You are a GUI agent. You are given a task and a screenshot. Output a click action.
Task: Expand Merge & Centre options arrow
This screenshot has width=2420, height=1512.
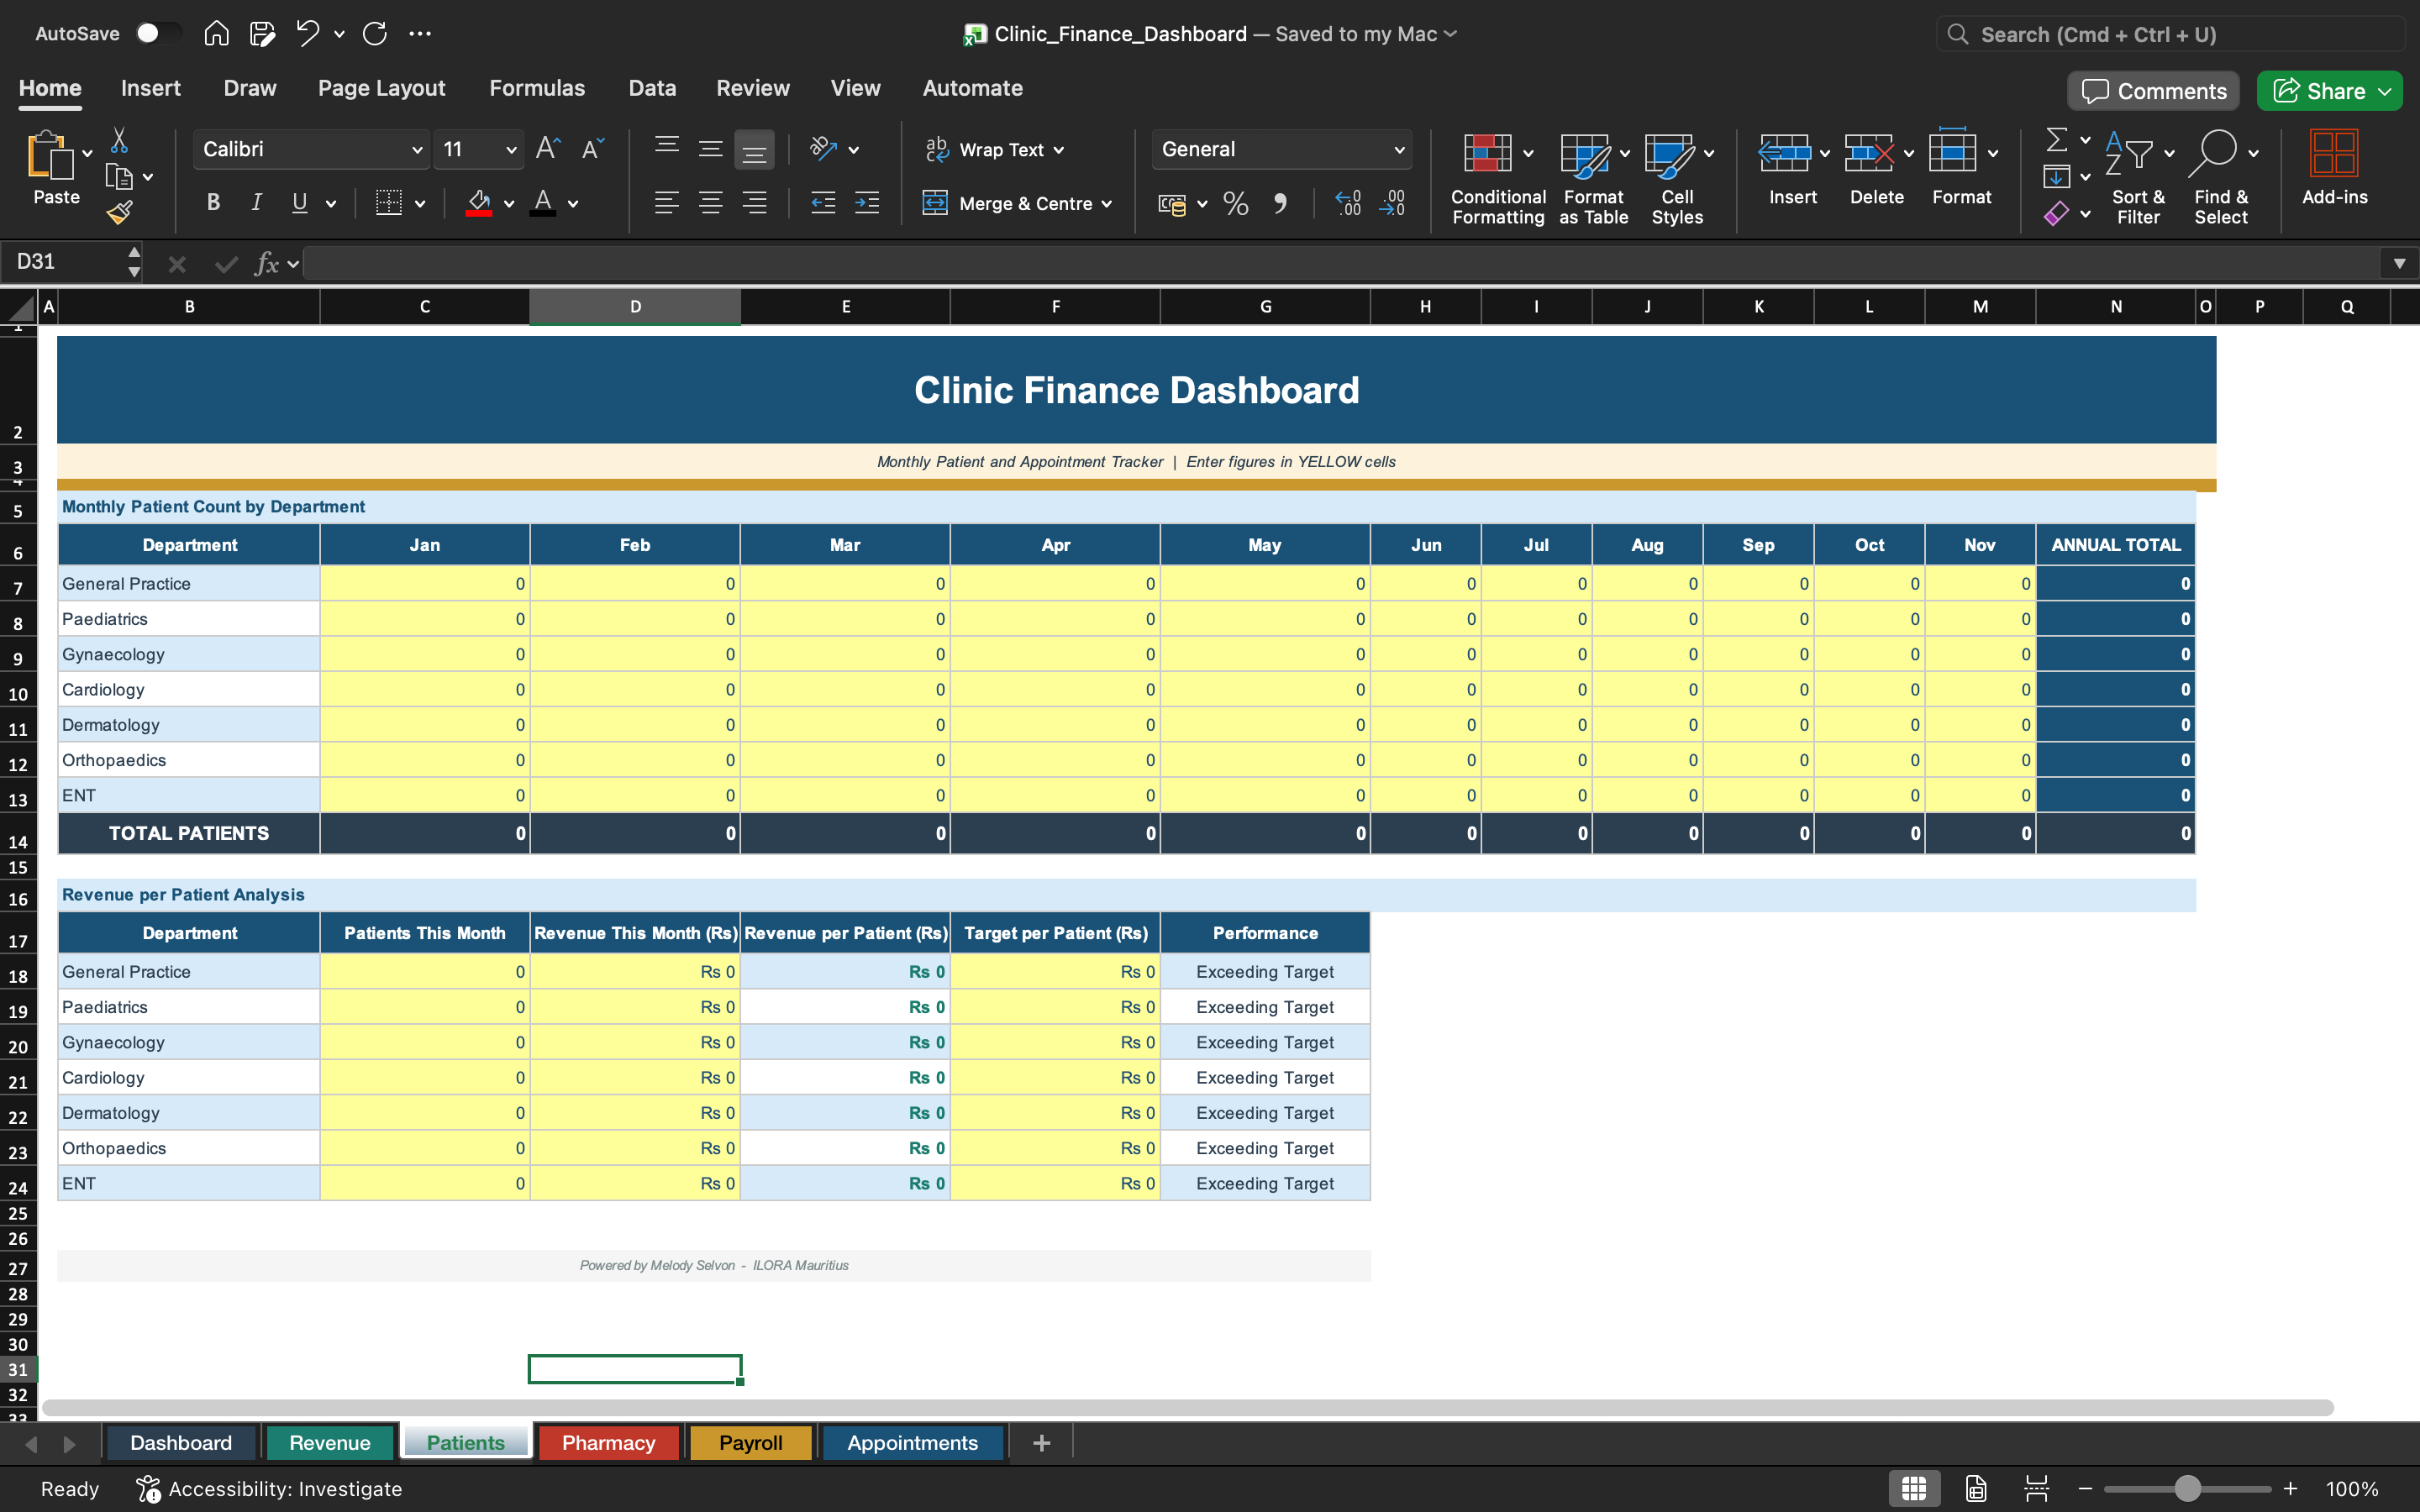1107,204
